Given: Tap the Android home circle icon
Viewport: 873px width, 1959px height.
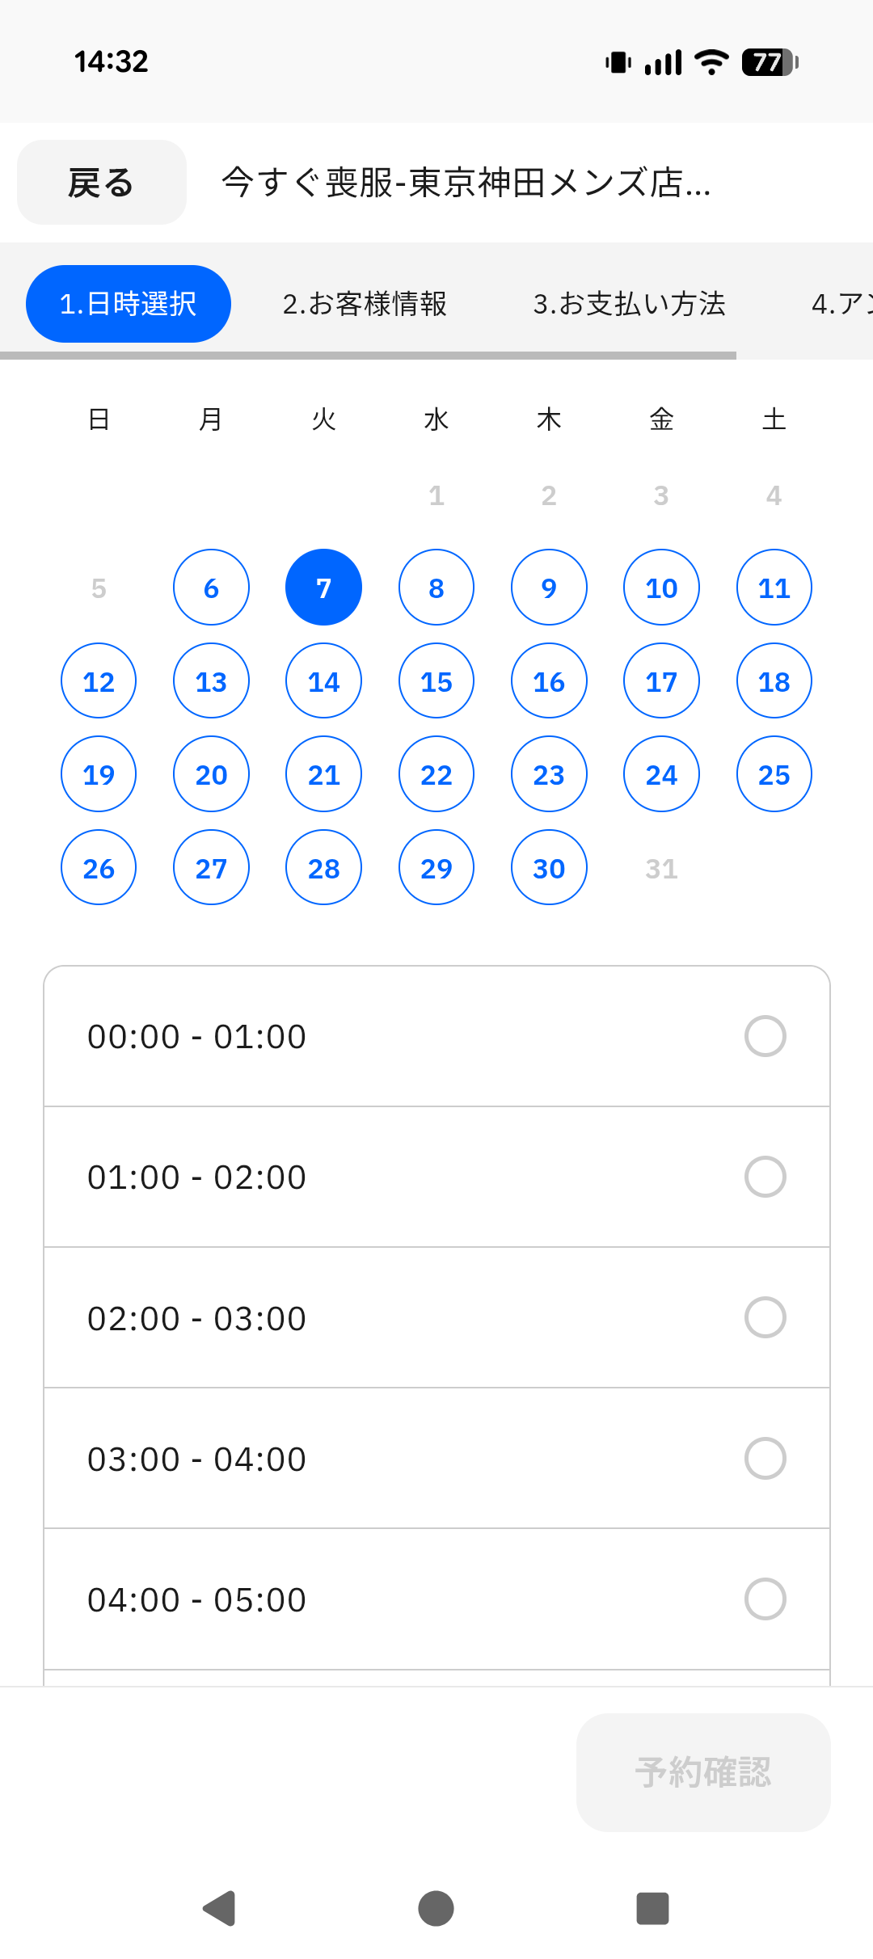Looking at the screenshot, I should (x=436, y=1908).
